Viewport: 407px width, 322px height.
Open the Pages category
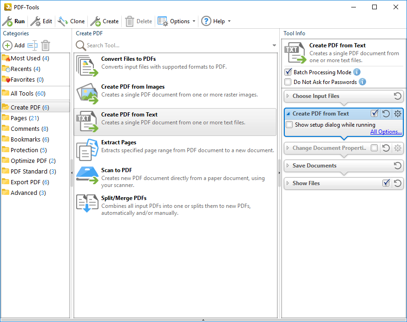(35, 118)
